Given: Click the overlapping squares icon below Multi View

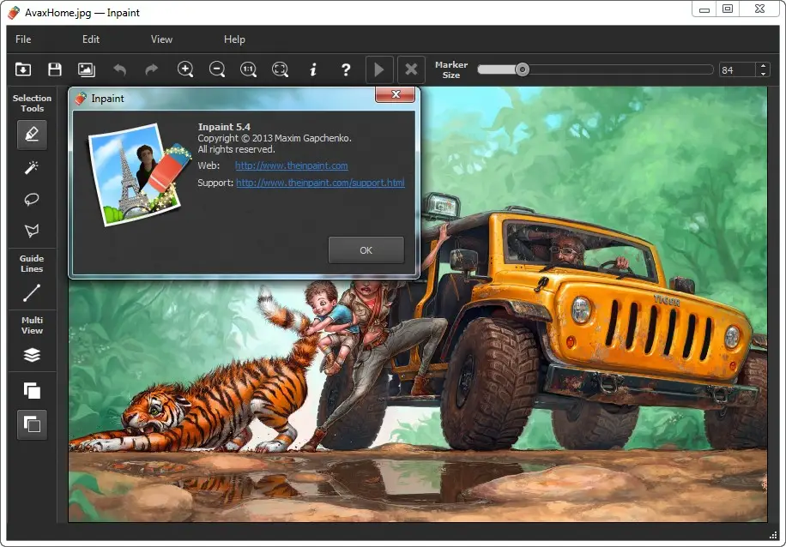Looking at the screenshot, I should (x=32, y=390).
